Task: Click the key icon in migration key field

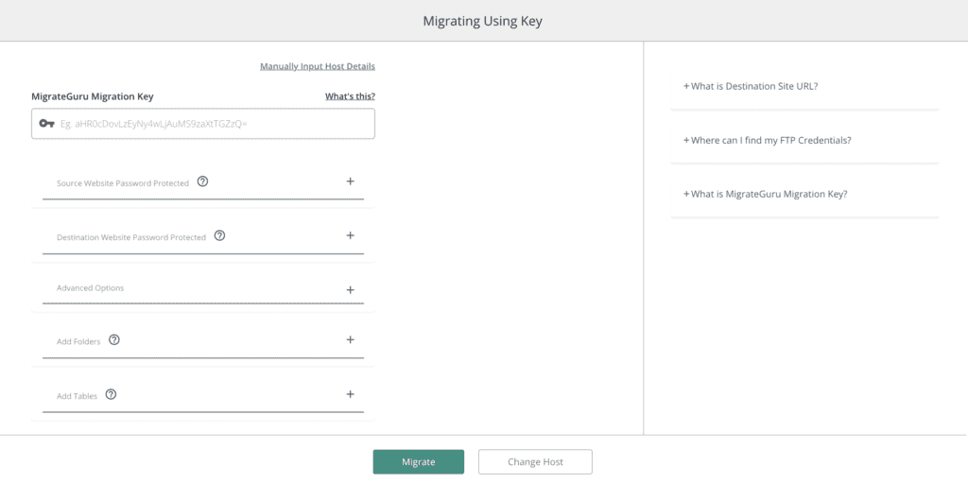Action: pos(46,124)
